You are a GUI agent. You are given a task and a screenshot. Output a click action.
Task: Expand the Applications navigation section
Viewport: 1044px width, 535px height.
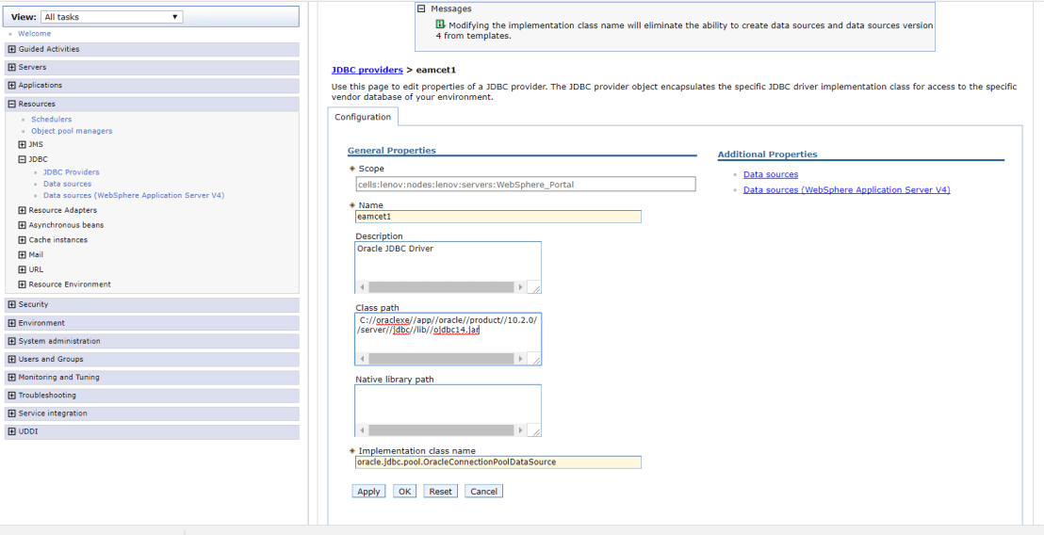[x=11, y=86]
